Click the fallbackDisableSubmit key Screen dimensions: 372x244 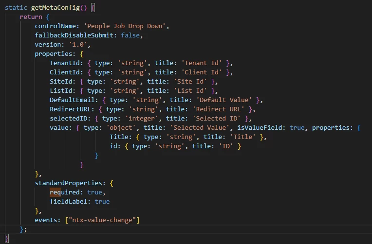(74, 35)
